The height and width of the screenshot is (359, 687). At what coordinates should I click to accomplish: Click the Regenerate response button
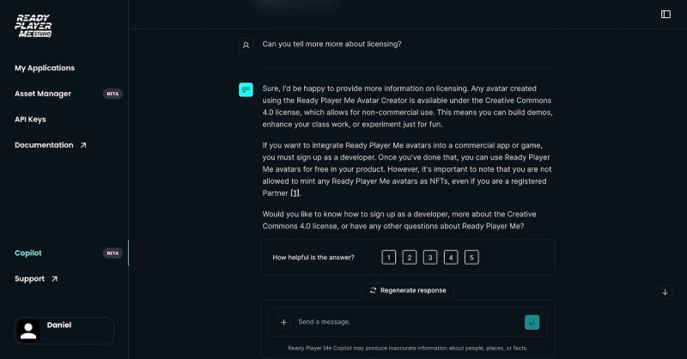(x=408, y=290)
